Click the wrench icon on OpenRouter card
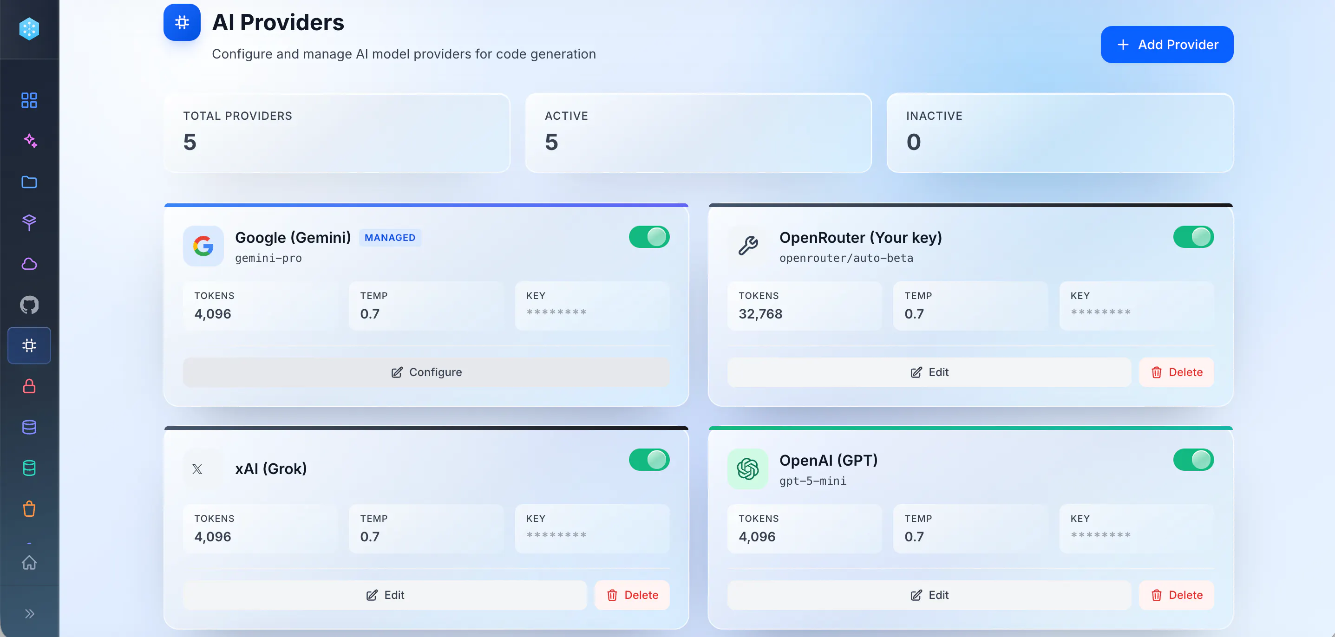The height and width of the screenshot is (637, 1335). pyautogui.click(x=748, y=246)
